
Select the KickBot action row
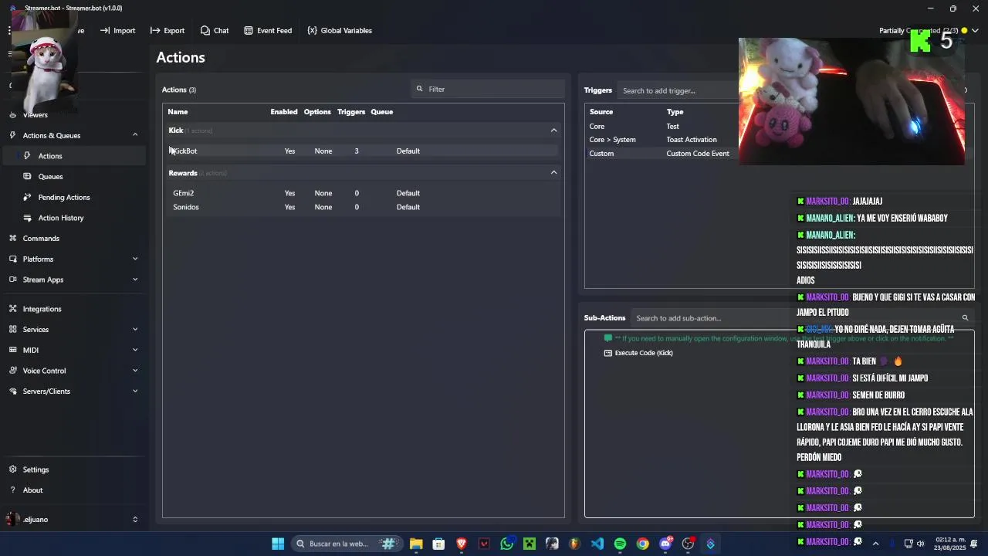point(363,151)
